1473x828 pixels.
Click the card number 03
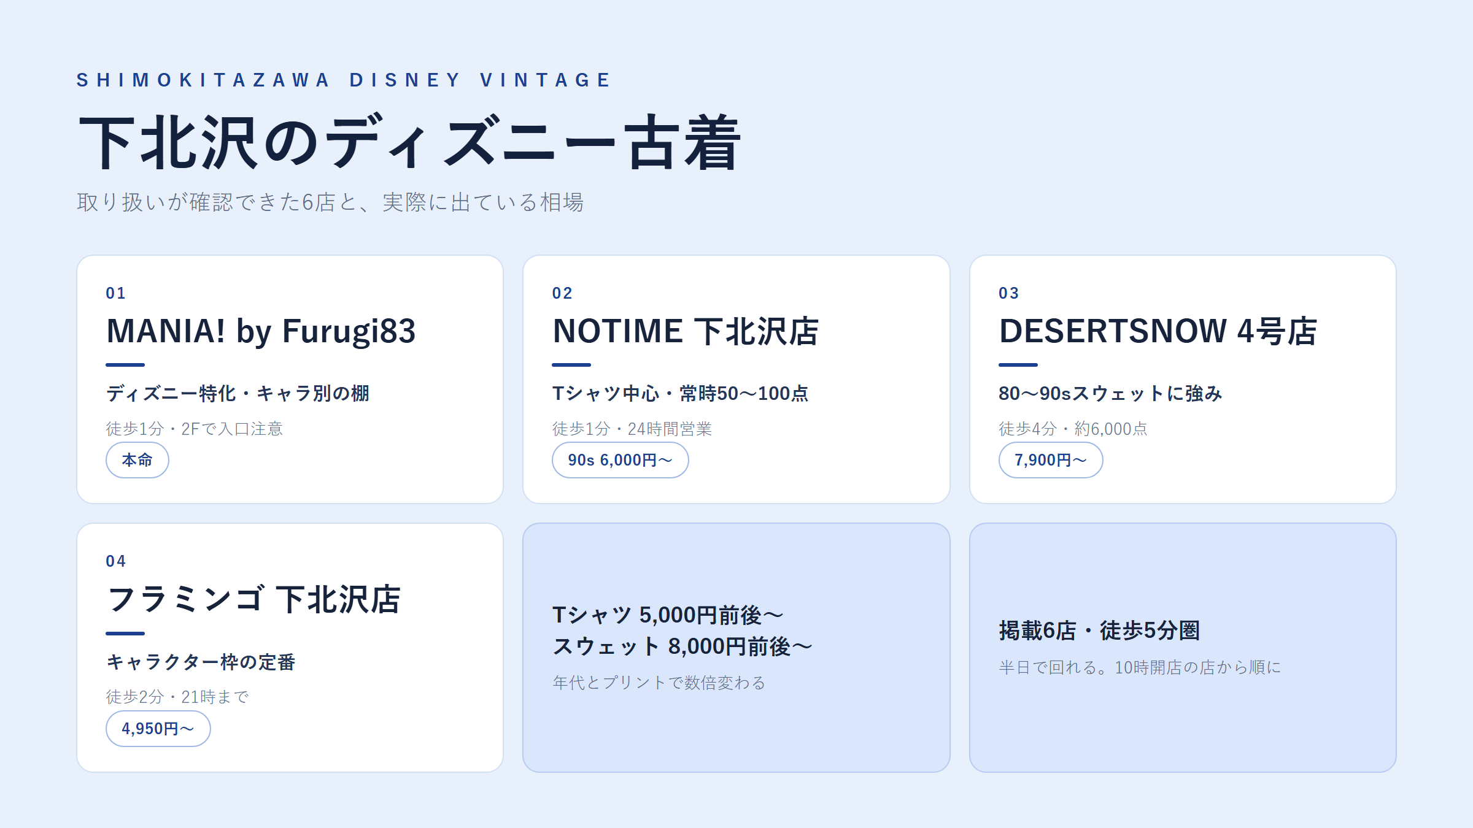pos(1008,293)
